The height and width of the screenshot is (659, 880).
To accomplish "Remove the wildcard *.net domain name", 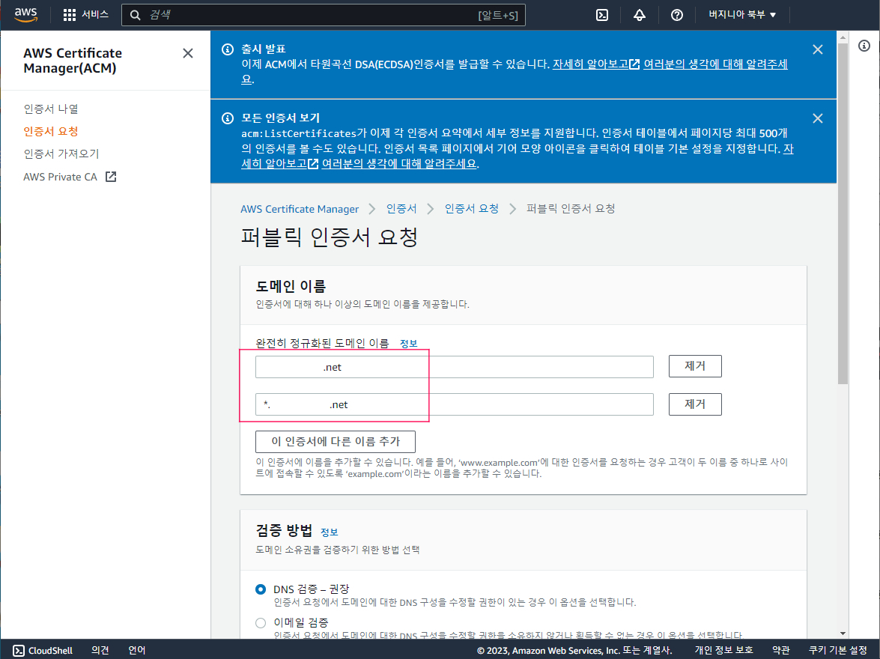I will click(x=695, y=404).
